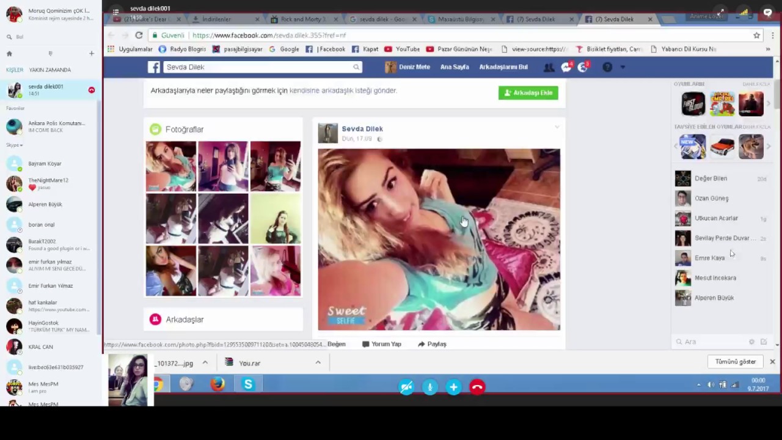Click the Paylaş button under post
782x440 pixels.
(x=432, y=344)
